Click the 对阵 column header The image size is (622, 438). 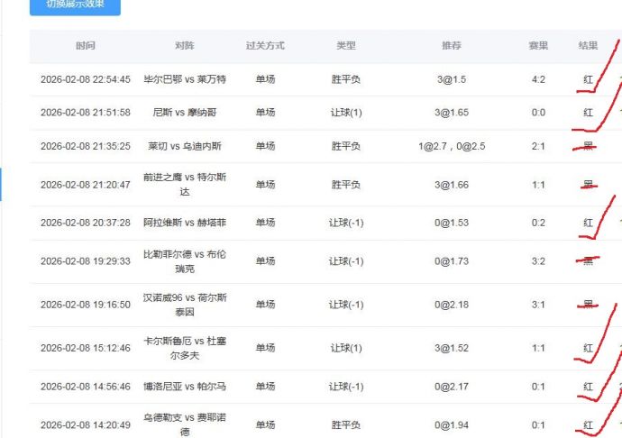185,46
